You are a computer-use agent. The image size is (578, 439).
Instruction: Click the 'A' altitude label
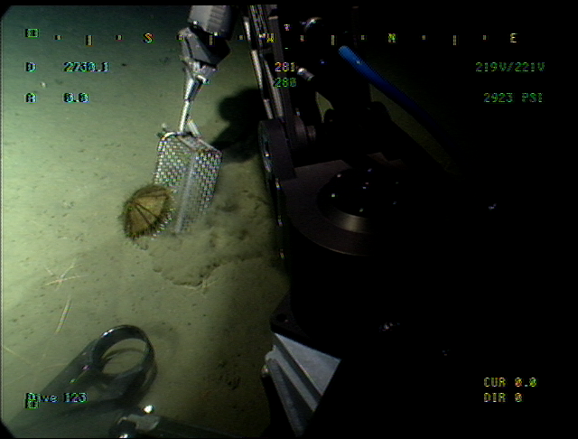coord(31,98)
